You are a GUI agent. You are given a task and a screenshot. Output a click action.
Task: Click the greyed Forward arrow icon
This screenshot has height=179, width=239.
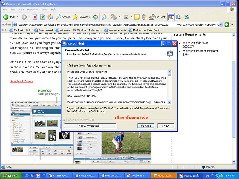[24, 17]
